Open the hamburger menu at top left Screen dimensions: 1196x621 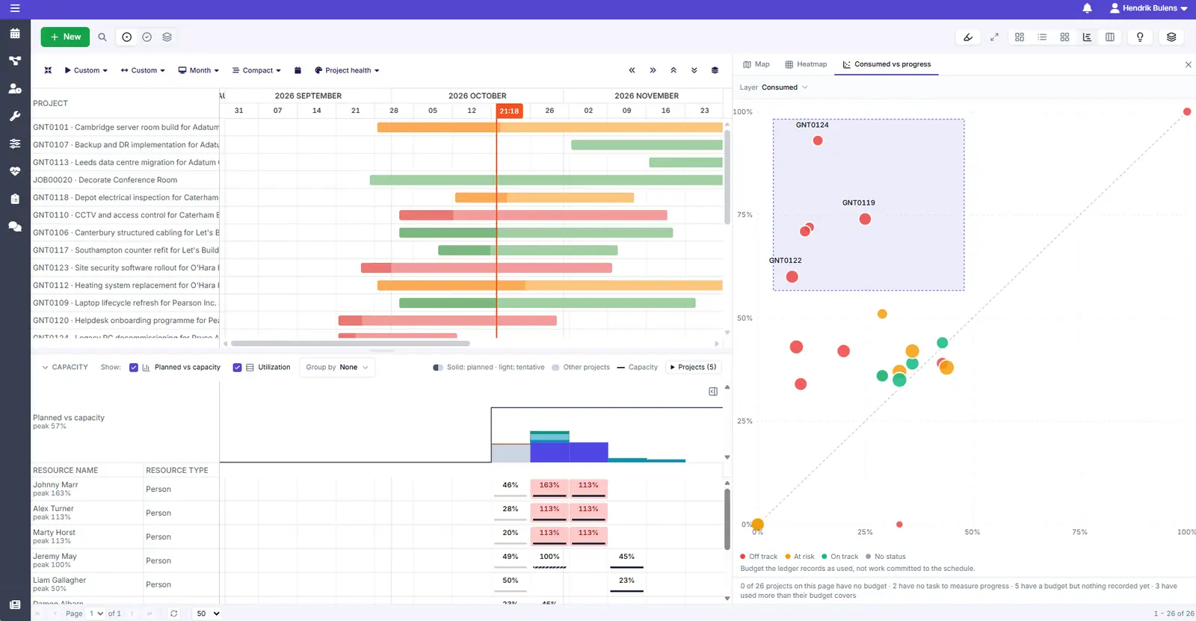coord(15,8)
